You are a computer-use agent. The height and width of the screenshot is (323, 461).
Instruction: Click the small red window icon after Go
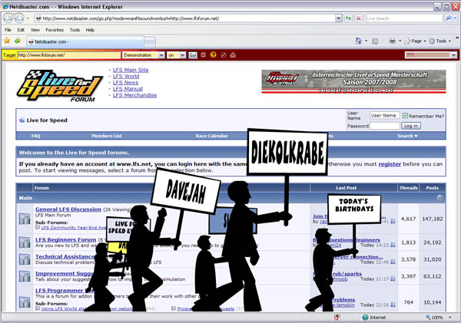pyautogui.click(x=203, y=55)
